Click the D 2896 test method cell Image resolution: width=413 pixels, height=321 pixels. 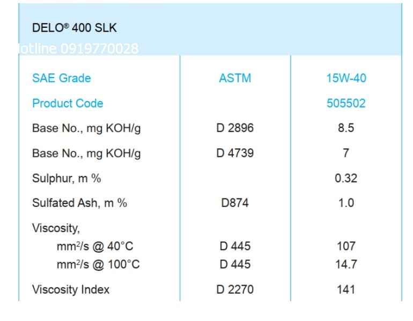point(235,128)
